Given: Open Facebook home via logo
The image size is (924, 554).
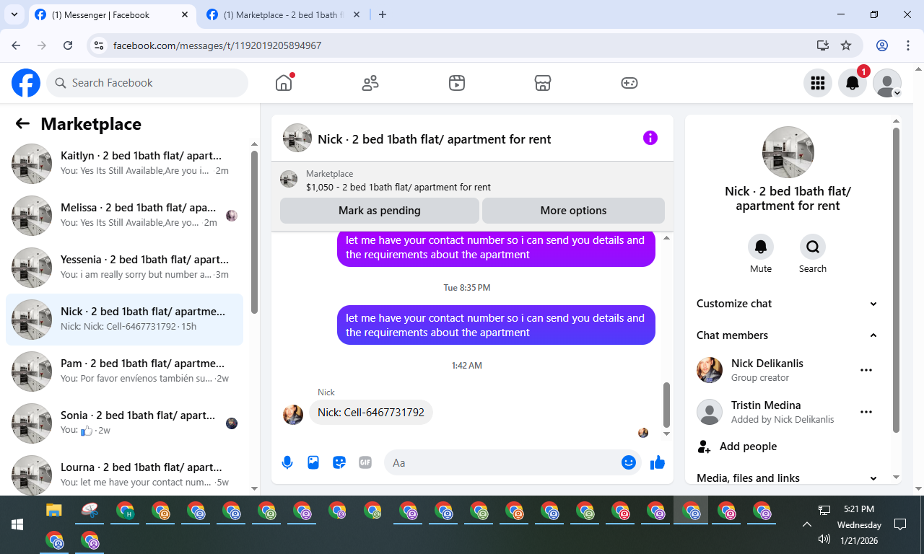Looking at the screenshot, I should click(26, 83).
